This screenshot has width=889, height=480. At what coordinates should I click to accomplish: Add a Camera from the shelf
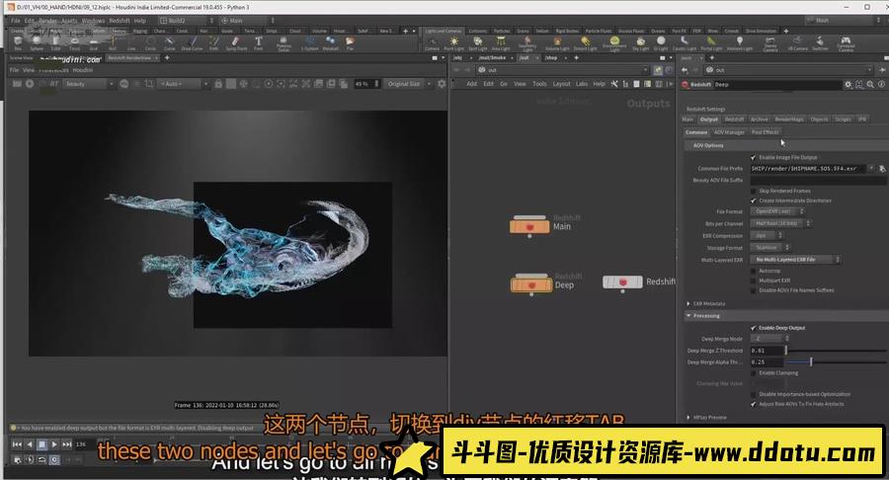point(432,43)
